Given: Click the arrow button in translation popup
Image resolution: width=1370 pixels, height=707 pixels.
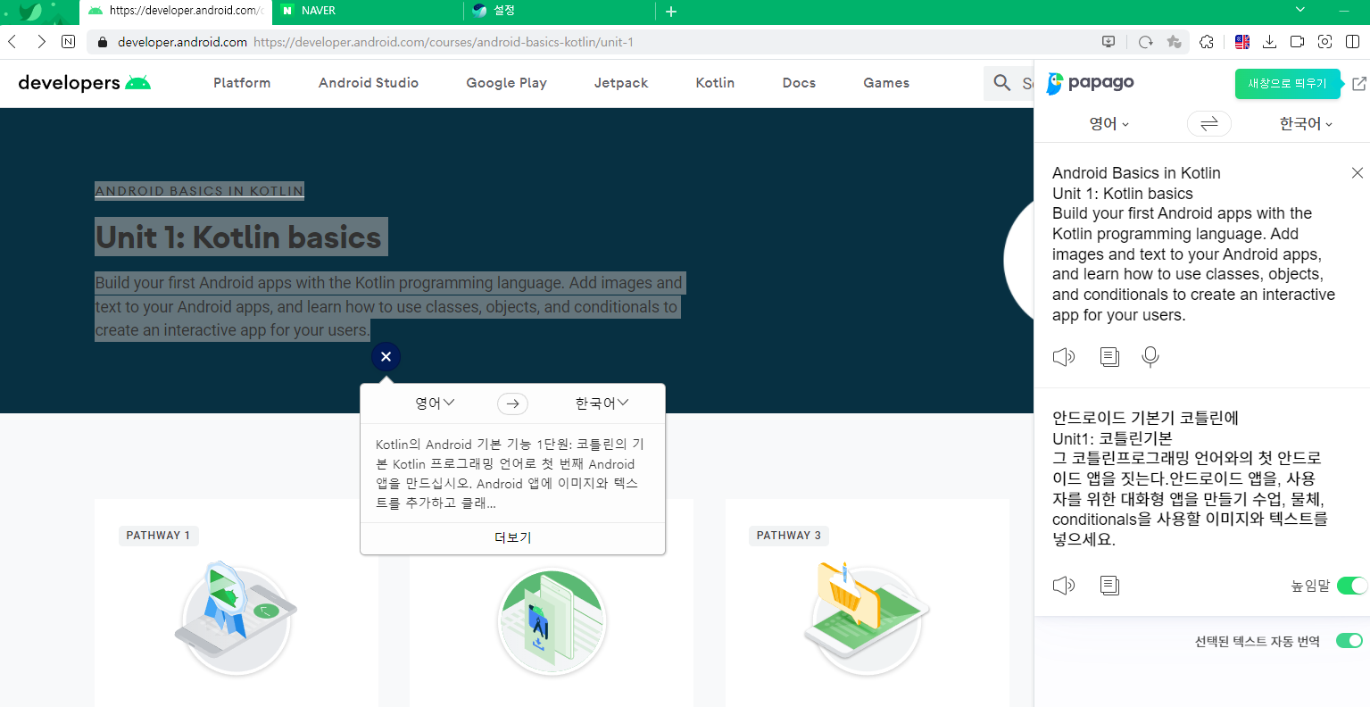Looking at the screenshot, I should pos(512,404).
